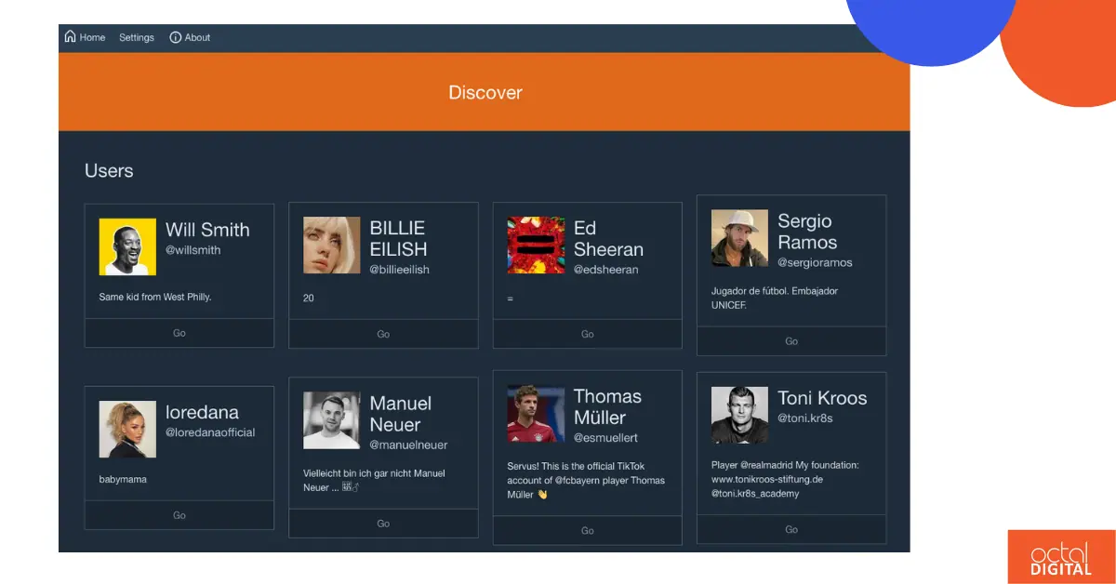This screenshot has width=1116, height=584.
Task: Click the Users section heading
Action: click(x=109, y=171)
